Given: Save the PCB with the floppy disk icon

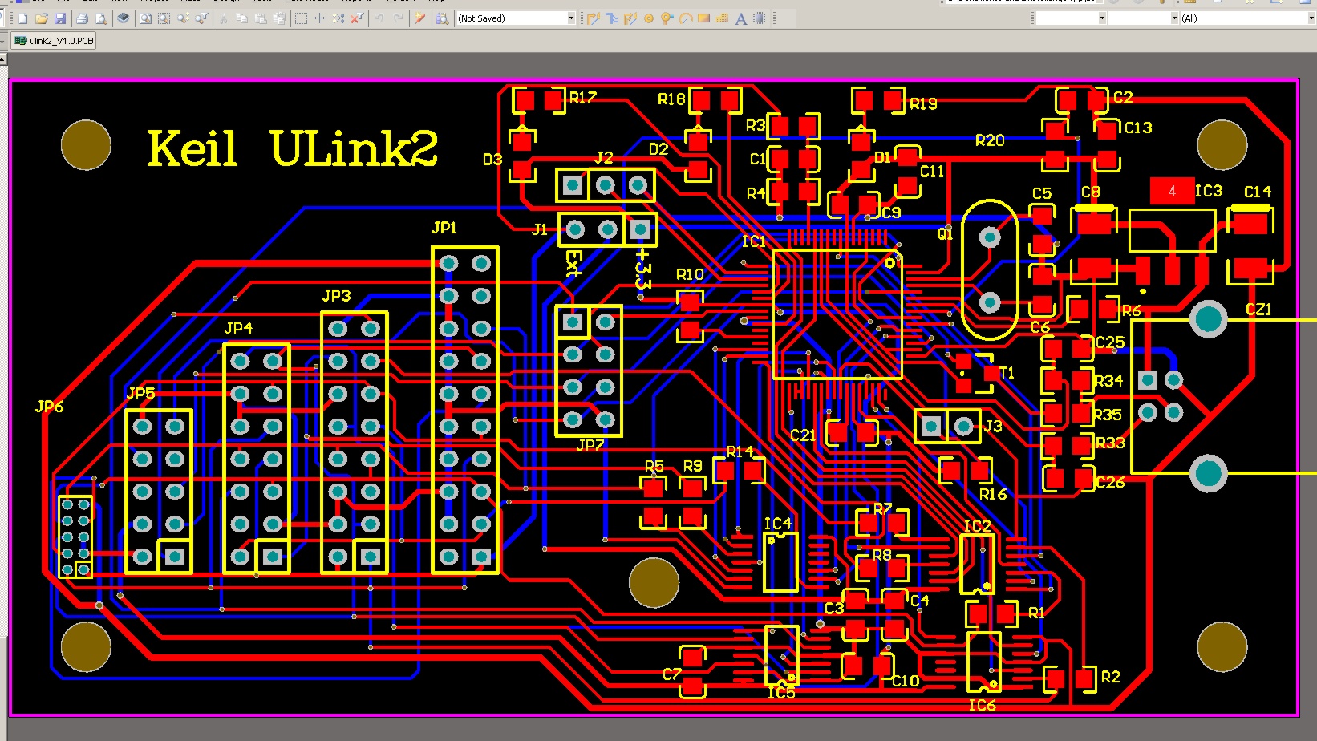Looking at the screenshot, I should coord(60,18).
